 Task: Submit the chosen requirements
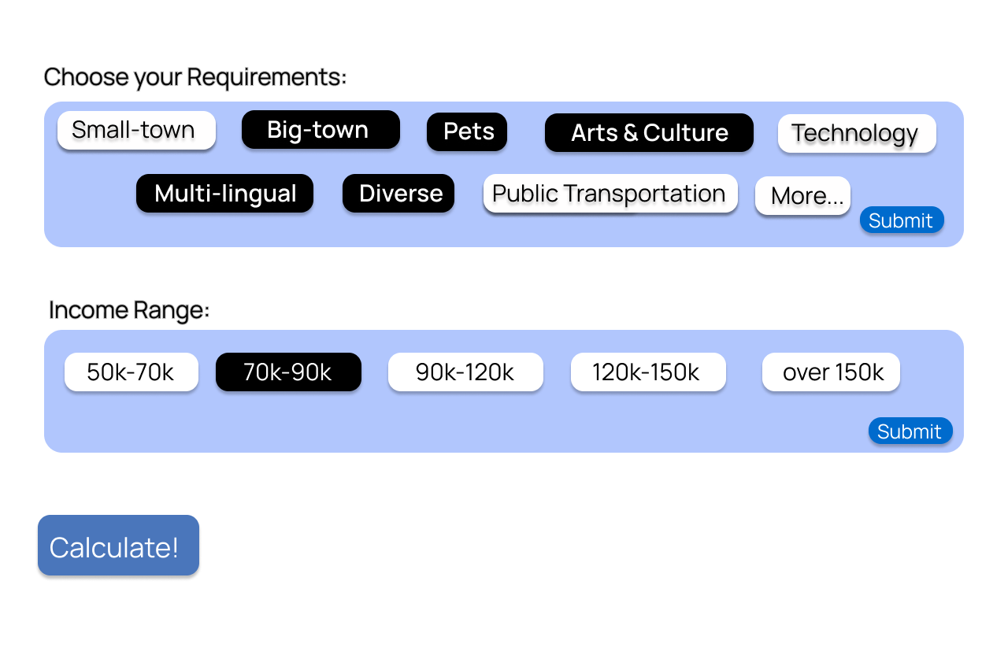point(902,220)
